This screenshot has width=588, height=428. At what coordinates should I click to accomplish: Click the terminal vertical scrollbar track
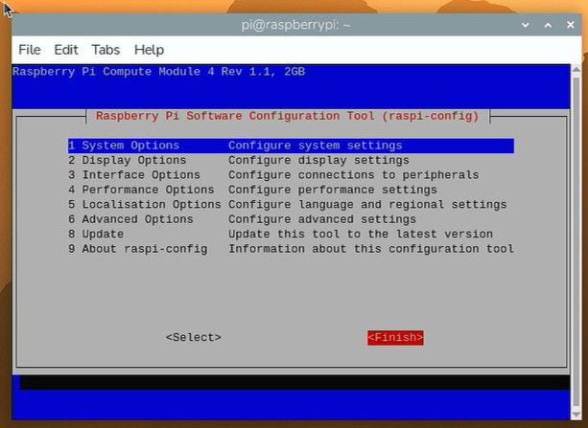pyautogui.click(x=576, y=242)
